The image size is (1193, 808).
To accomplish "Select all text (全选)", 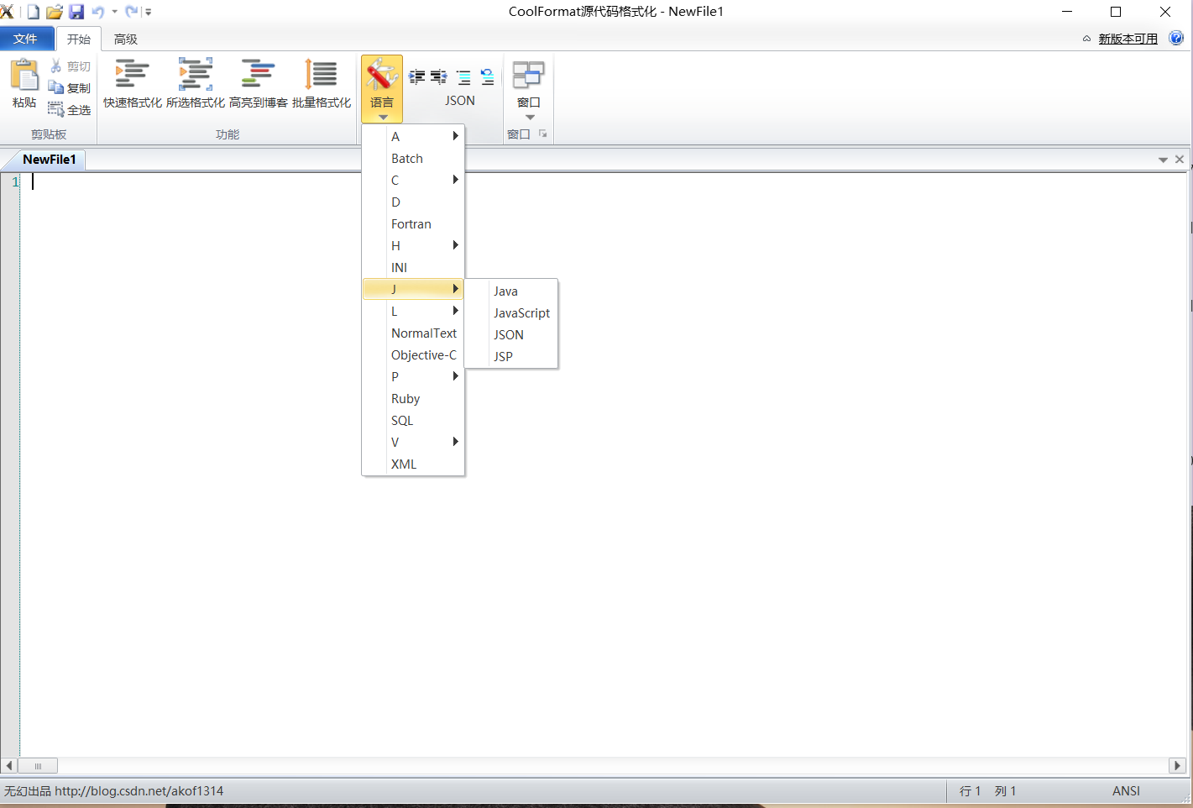I will click(70, 110).
